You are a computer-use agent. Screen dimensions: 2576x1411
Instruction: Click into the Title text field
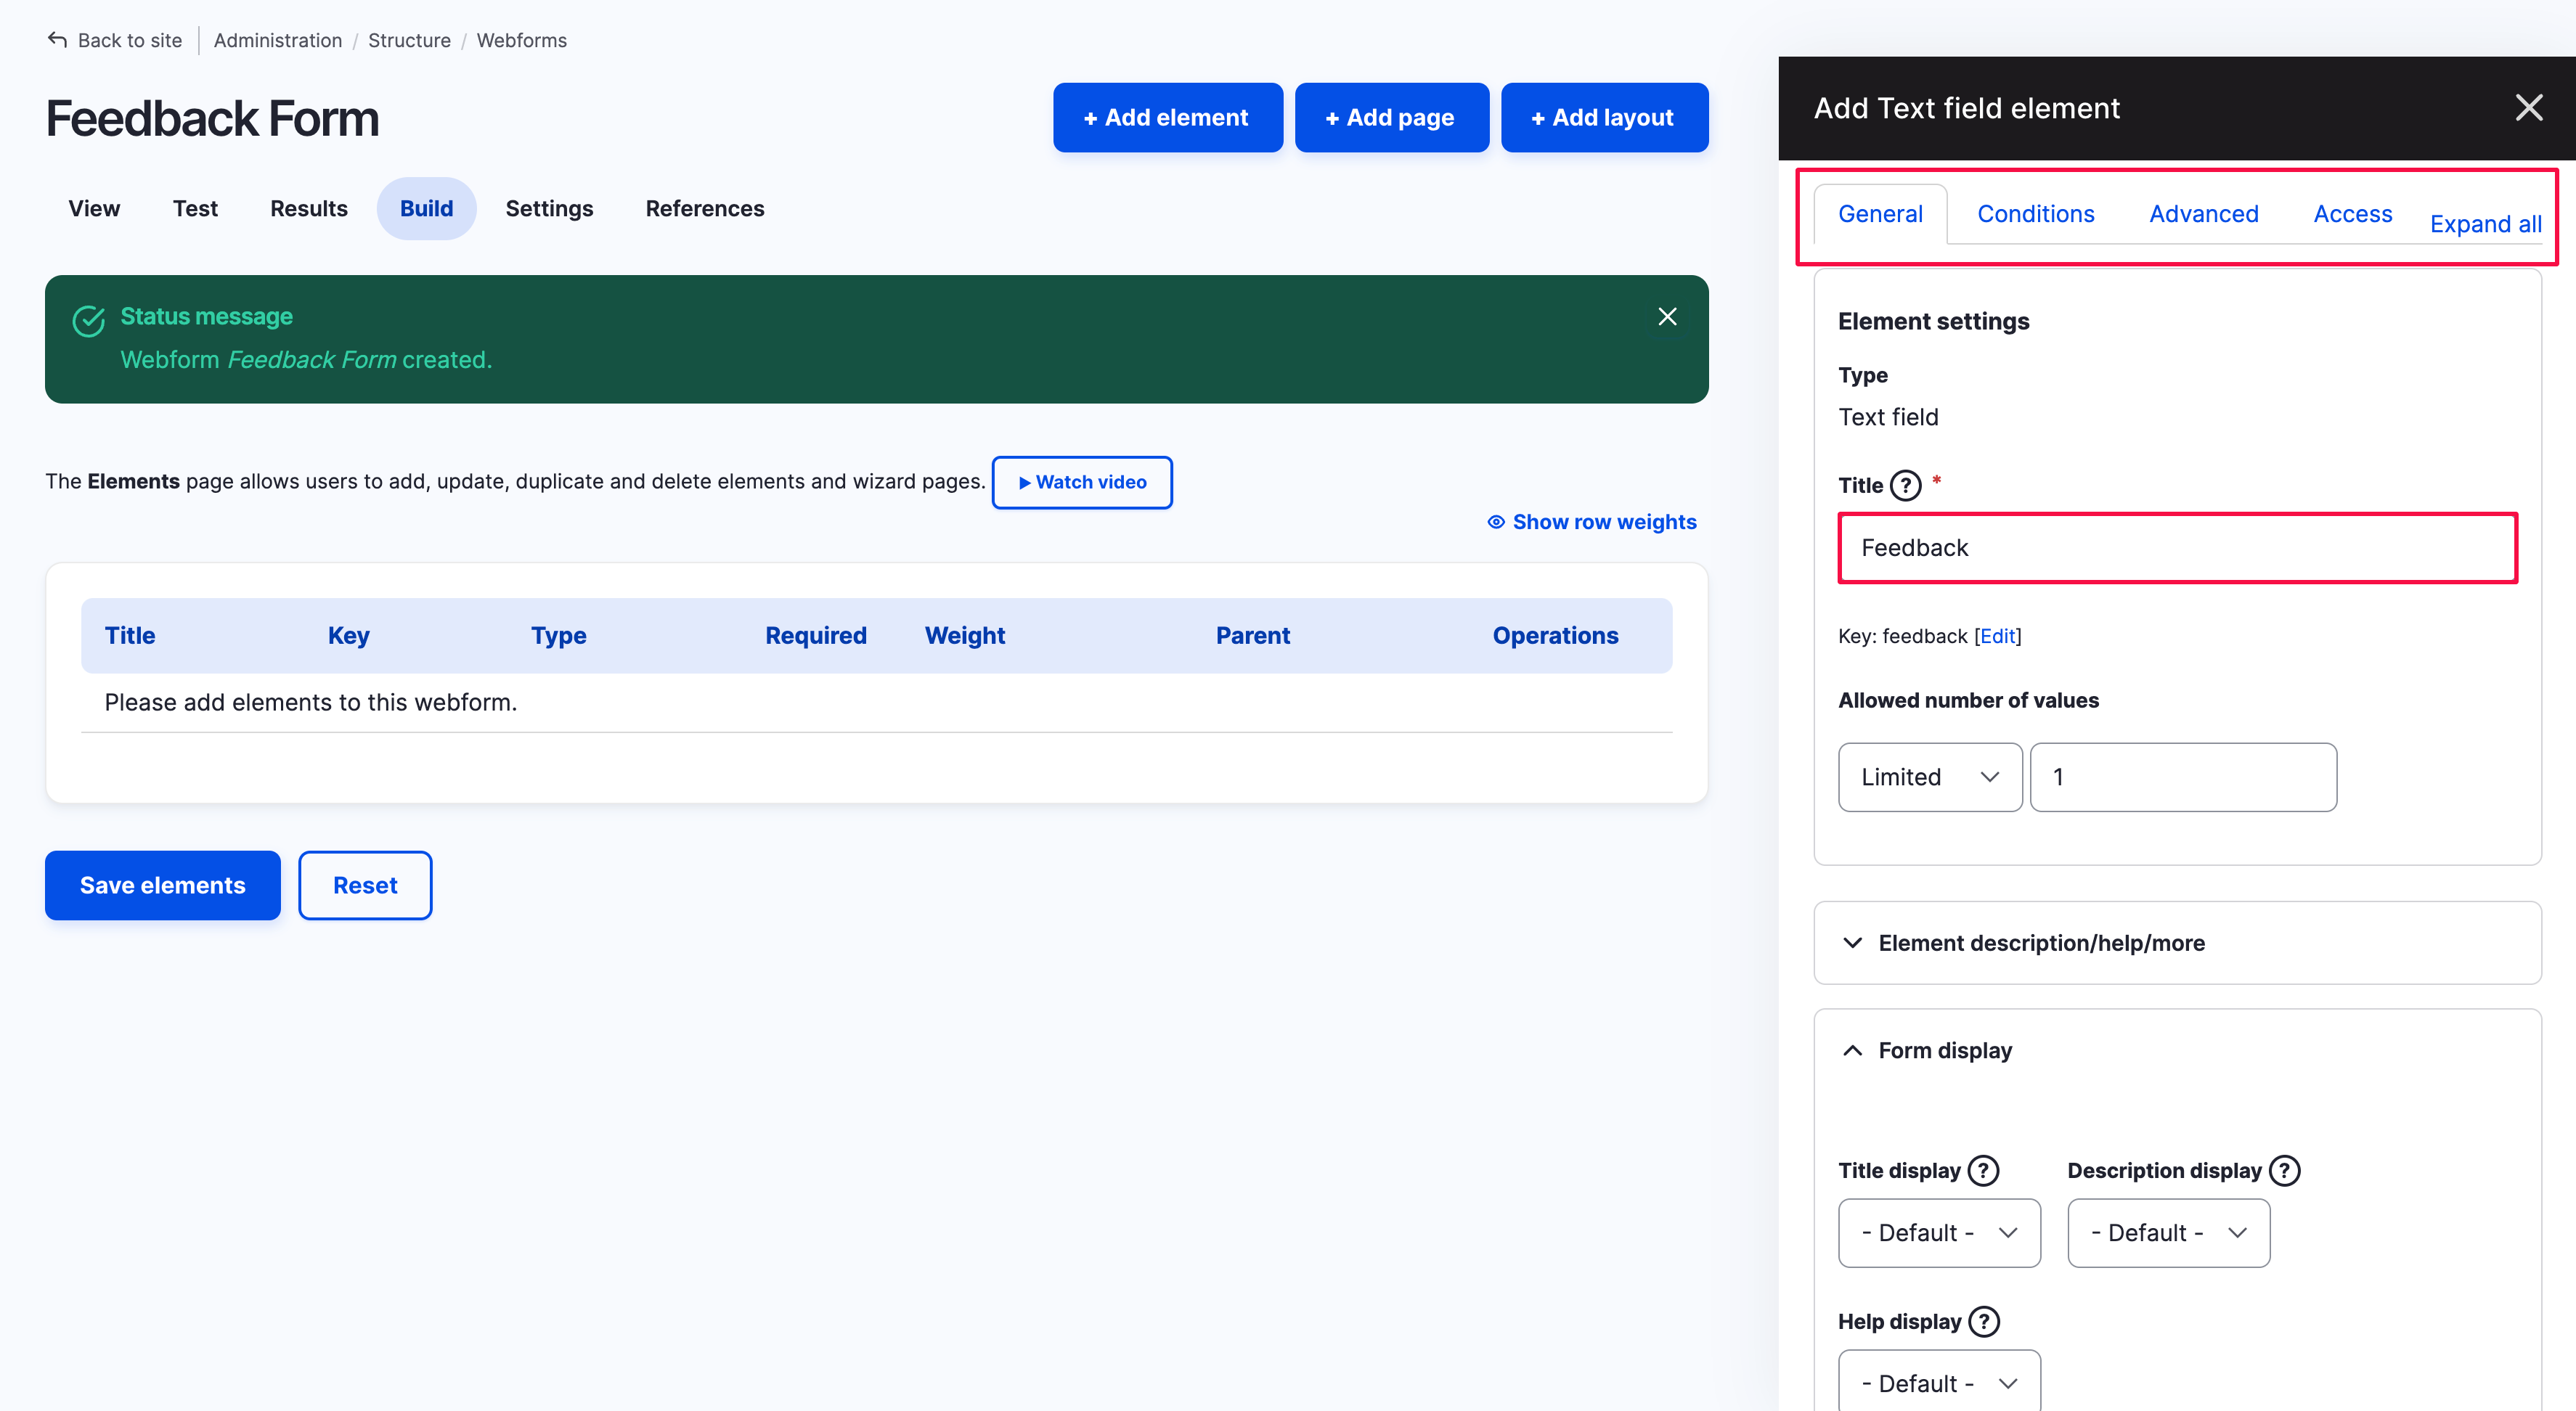coord(2177,548)
